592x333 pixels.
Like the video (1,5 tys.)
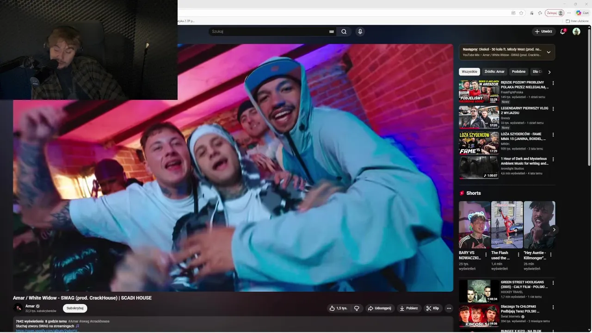[338, 308]
